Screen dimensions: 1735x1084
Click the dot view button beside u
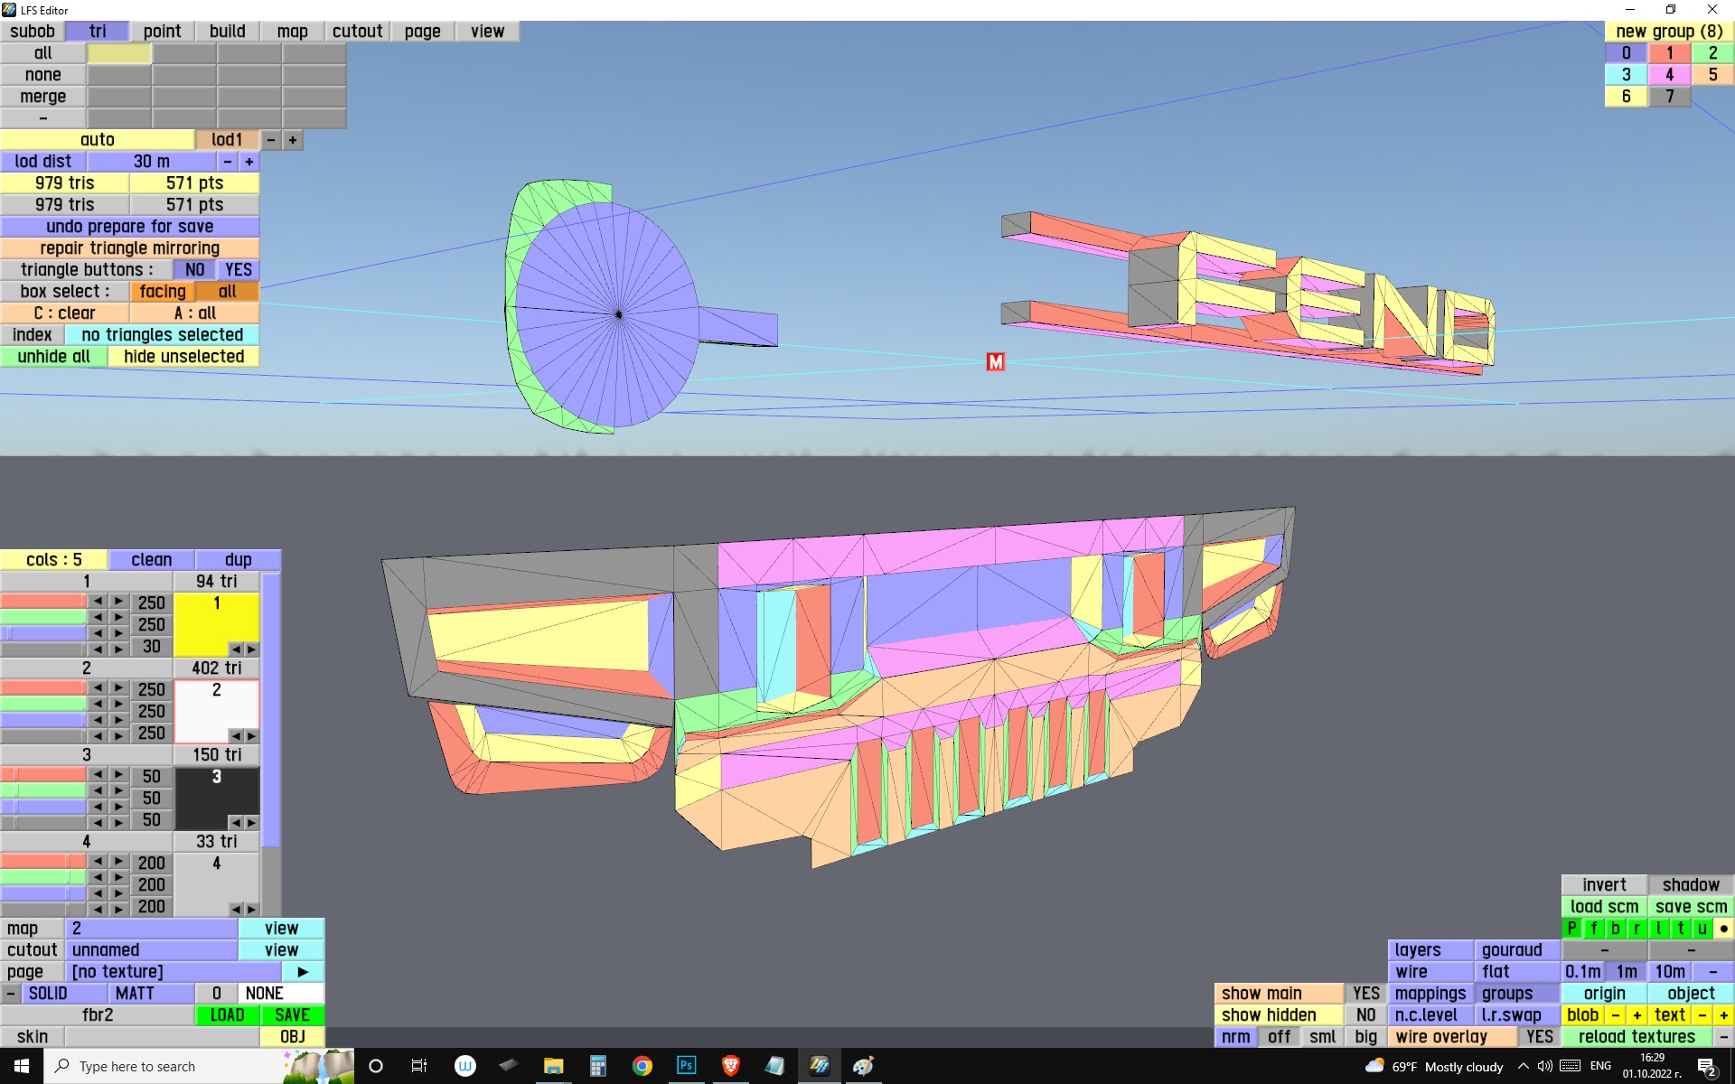[x=1723, y=929]
